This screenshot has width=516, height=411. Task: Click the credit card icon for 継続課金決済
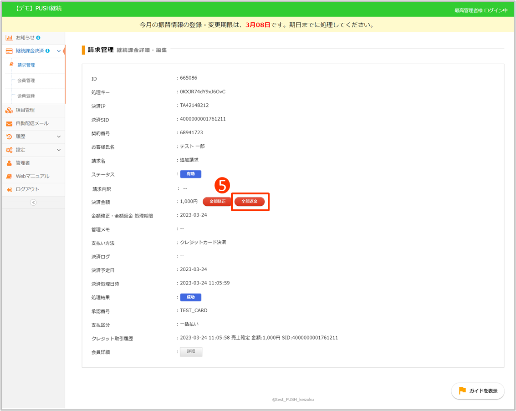tap(9, 51)
